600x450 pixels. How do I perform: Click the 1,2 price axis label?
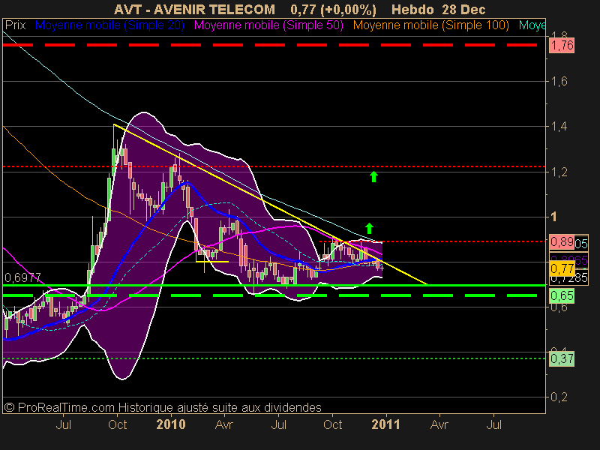tap(559, 172)
